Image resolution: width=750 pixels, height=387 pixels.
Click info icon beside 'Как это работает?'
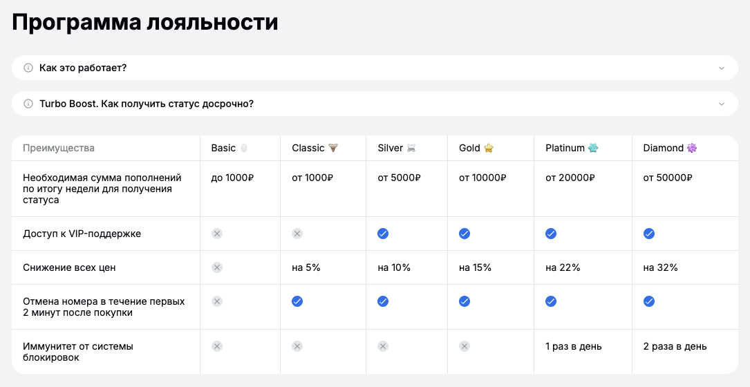(x=28, y=68)
